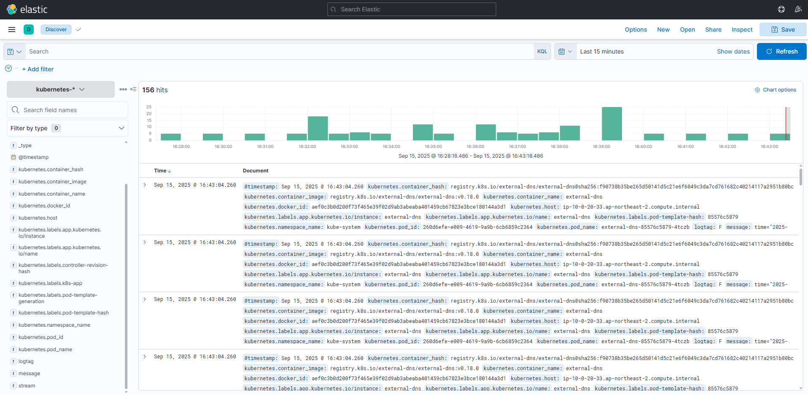Screen dimensions: 808x395
Task: Click the gear Chart options
Action: (x=775, y=90)
